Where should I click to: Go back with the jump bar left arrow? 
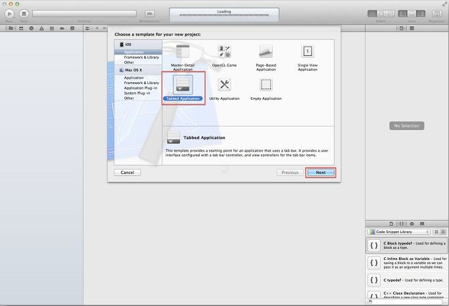tap(97, 28)
